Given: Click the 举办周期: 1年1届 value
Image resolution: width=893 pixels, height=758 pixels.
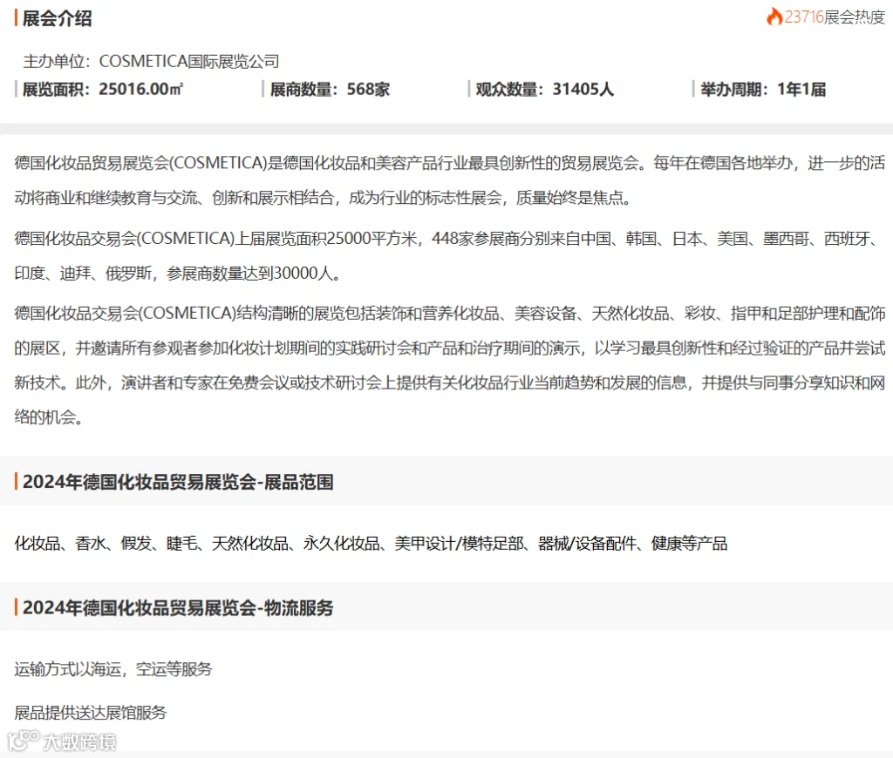Looking at the screenshot, I should (763, 90).
